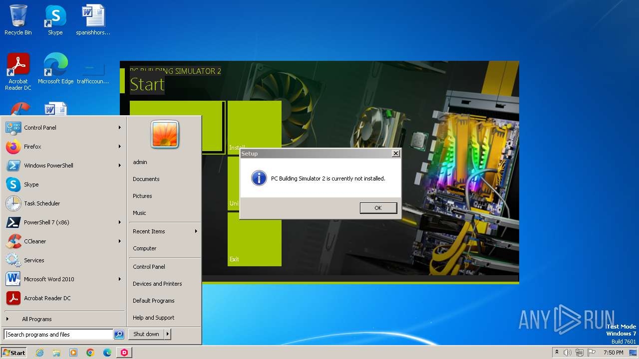This screenshot has height=359, width=639.
Task: Open Internet Explorer on the taskbar
Action: pyautogui.click(x=39, y=353)
